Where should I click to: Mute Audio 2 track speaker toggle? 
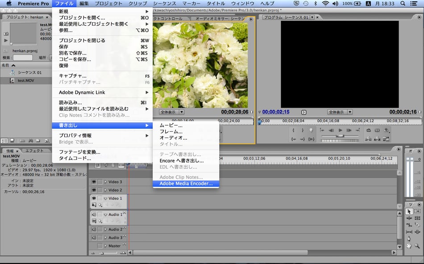(94, 229)
